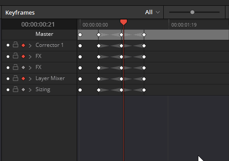Expand the Sizing parameters
Image resolution: width=229 pixels, height=161 pixels.
(30, 90)
